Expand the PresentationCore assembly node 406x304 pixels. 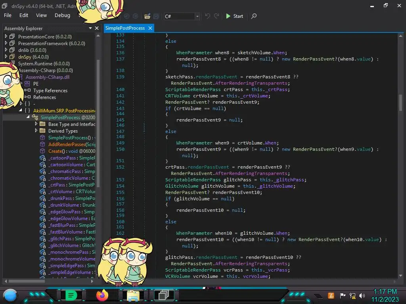pos(6,36)
